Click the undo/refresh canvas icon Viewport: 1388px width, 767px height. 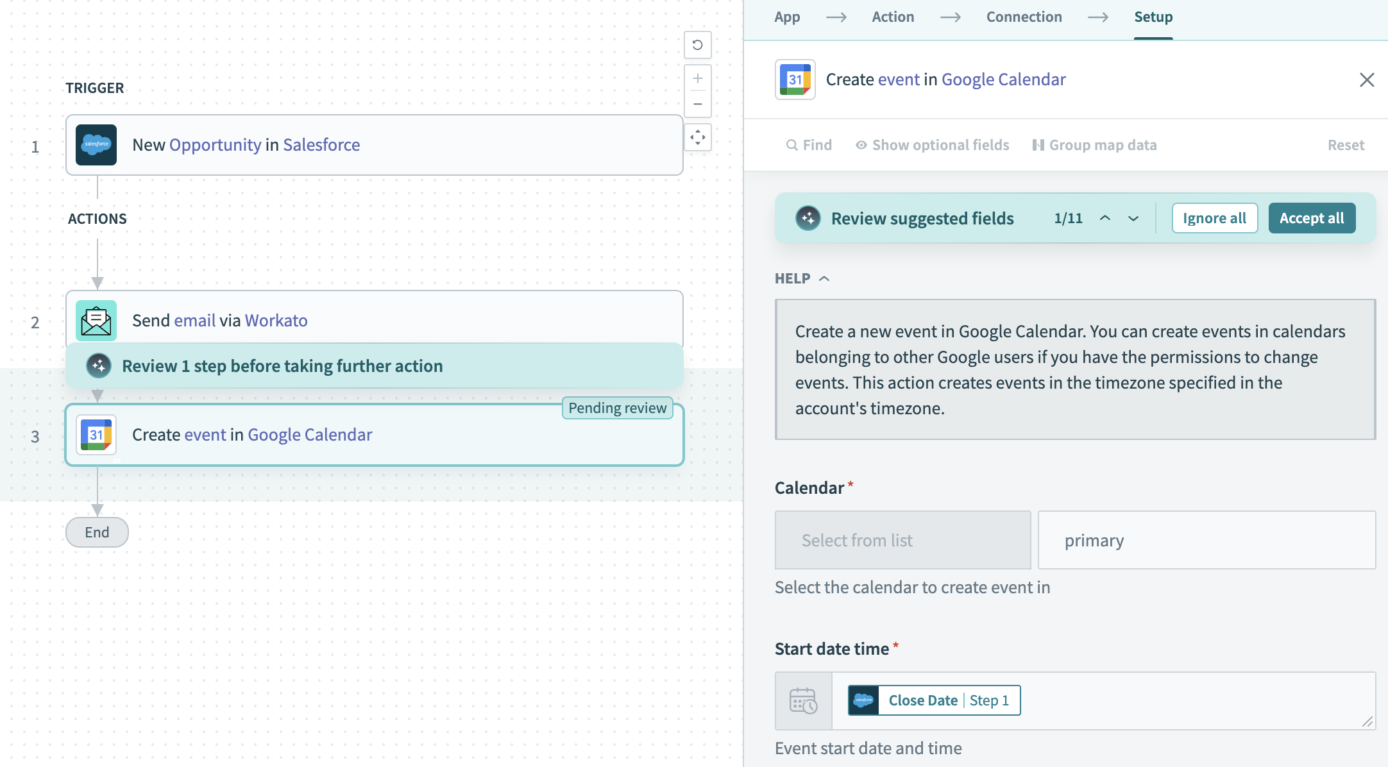pos(698,45)
